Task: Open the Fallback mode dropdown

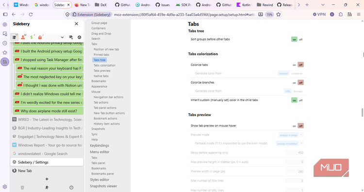Action: pyautogui.click(x=289, y=143)
